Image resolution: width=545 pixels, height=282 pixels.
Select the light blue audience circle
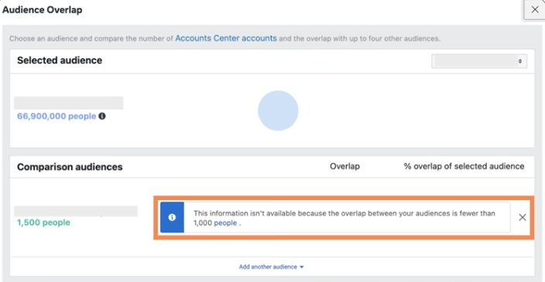pyautogui.click(x=278, y=110)
